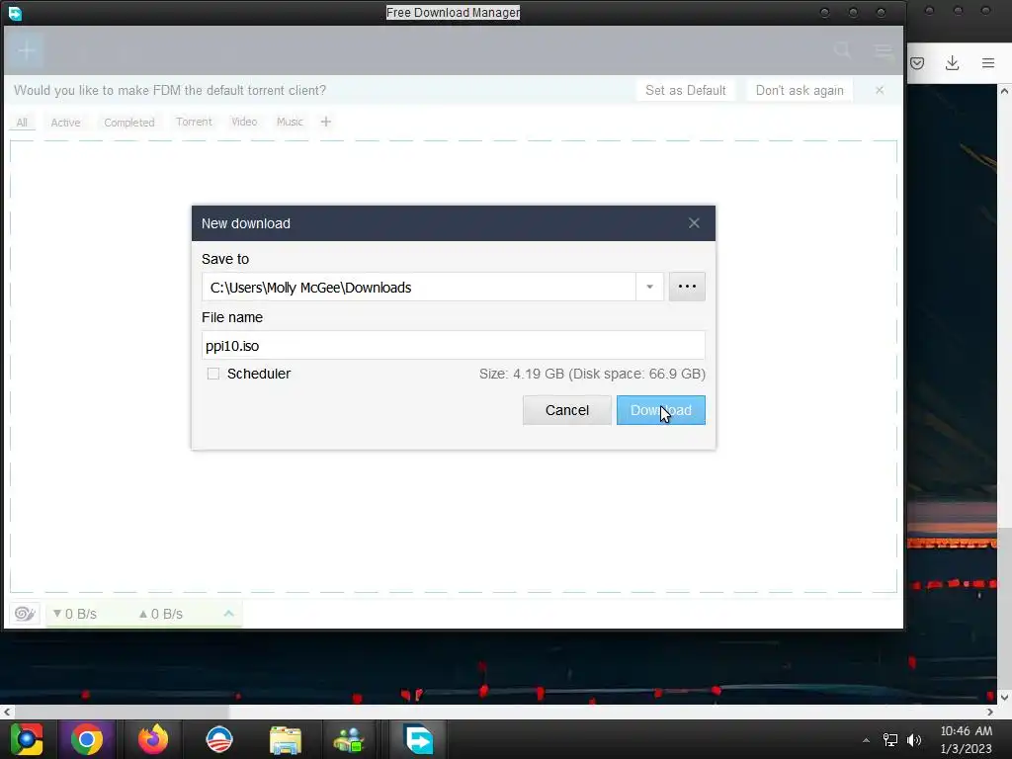Expand the Save to folder dropdown
Screen dimensions: 1012x759
pyautogui.click(x=650, y=287)
